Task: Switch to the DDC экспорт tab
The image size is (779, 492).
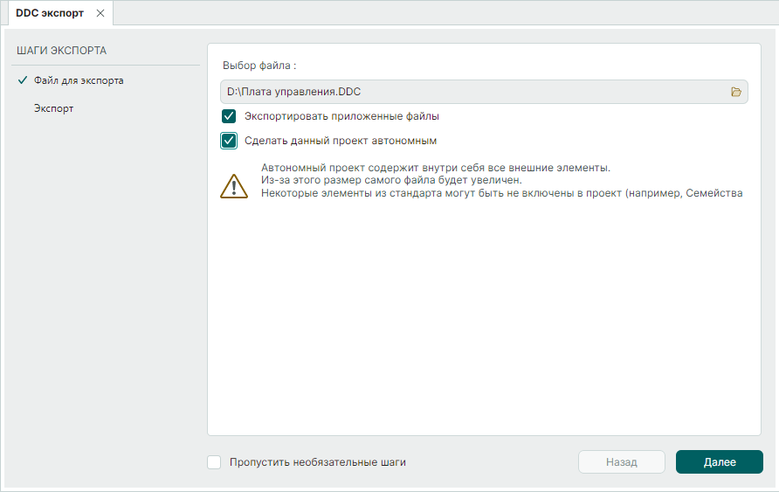Action: pos(50,13)
